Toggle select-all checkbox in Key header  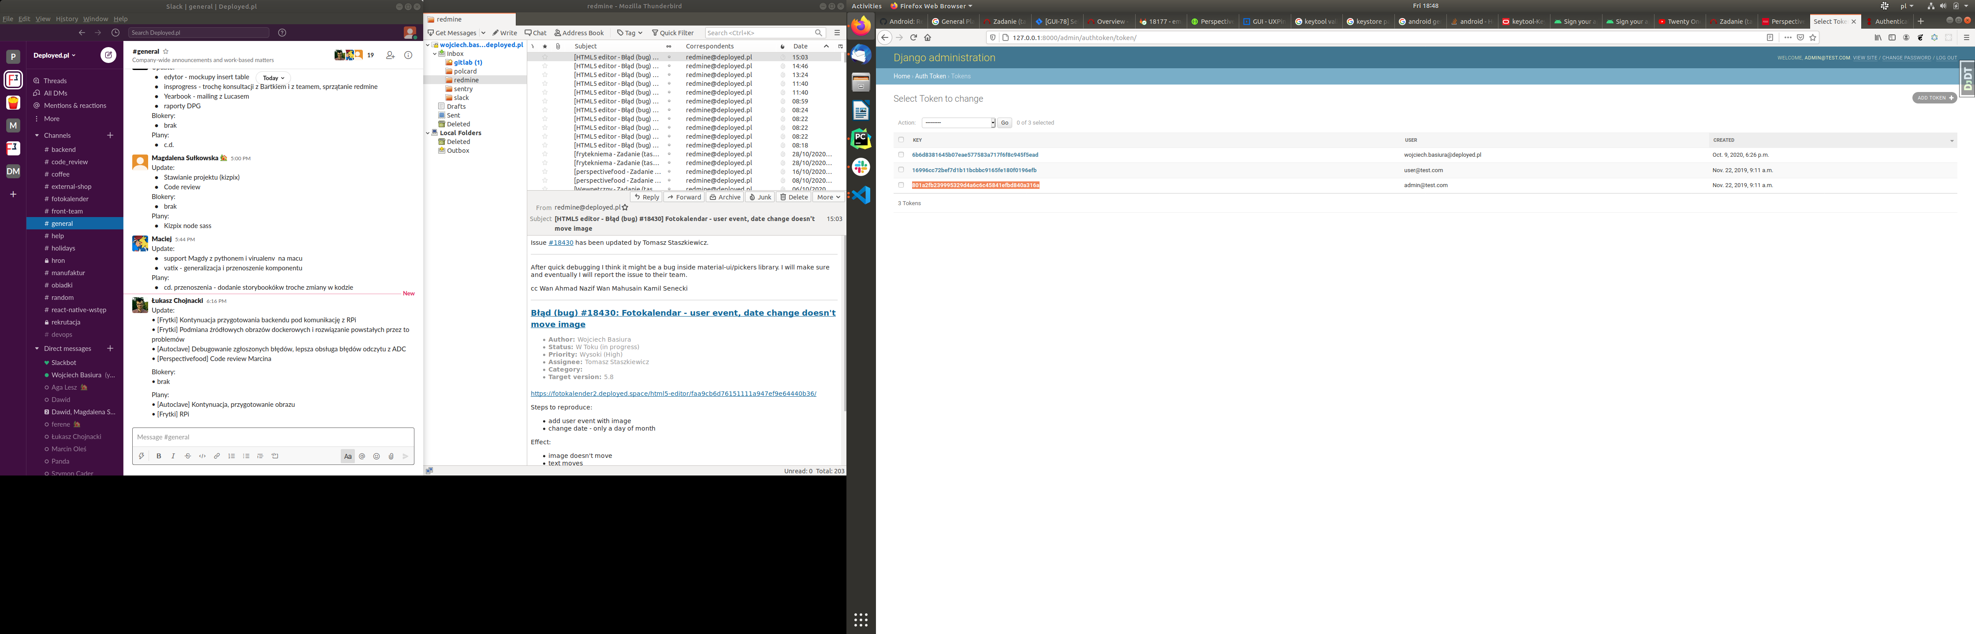click(x=901, y=140)
